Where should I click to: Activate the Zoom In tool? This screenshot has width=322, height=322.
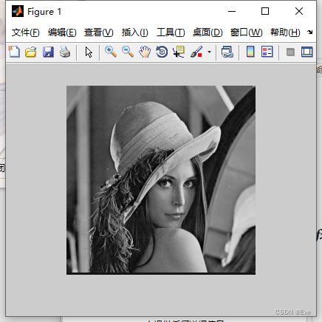(x=111, y=52)
